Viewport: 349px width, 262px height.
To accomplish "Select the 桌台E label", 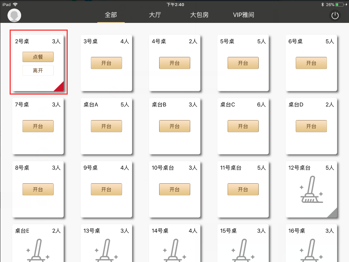I will coord(22,231).
